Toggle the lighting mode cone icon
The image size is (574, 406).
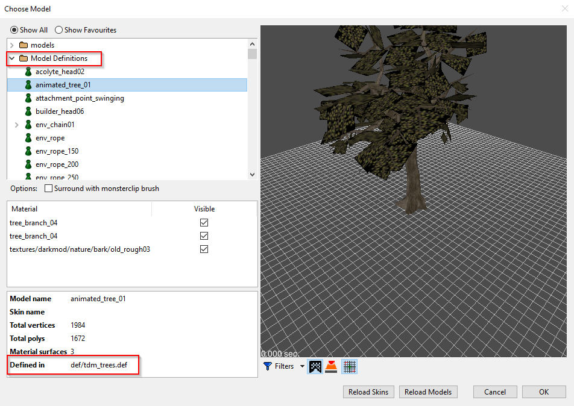[331, 366]
